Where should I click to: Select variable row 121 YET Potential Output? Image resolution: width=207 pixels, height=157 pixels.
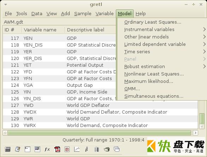[59, 65]
